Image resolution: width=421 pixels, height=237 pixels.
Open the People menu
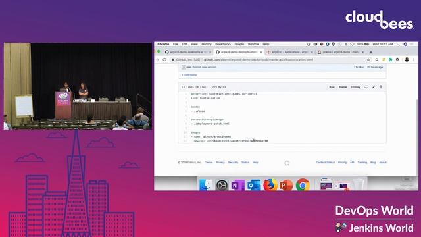click(x=239, y=44)
